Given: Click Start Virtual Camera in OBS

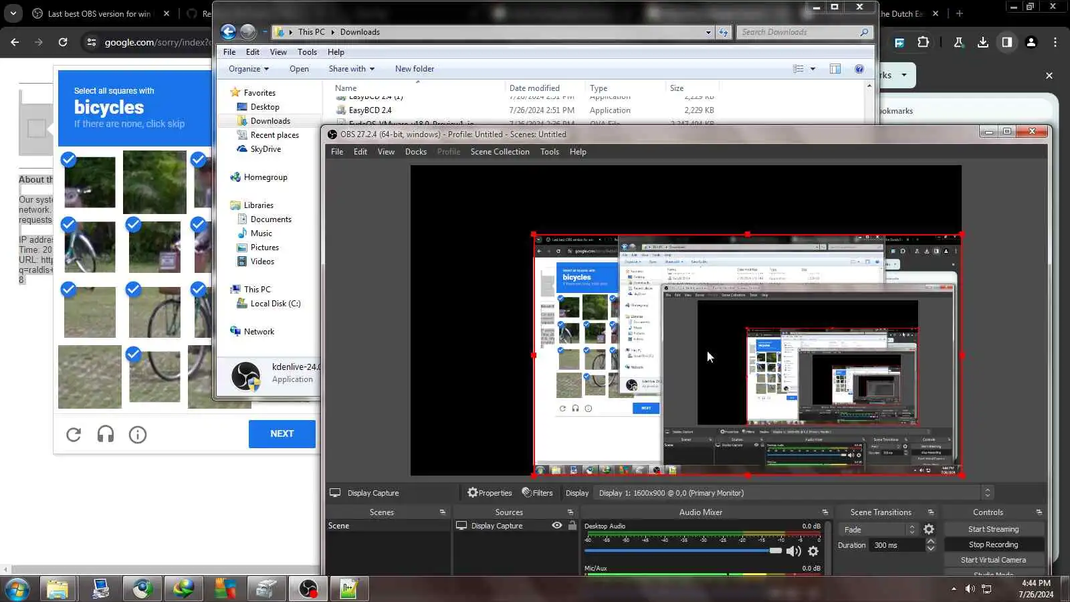Looking at the screenshot, I should (x=994, y=560).
